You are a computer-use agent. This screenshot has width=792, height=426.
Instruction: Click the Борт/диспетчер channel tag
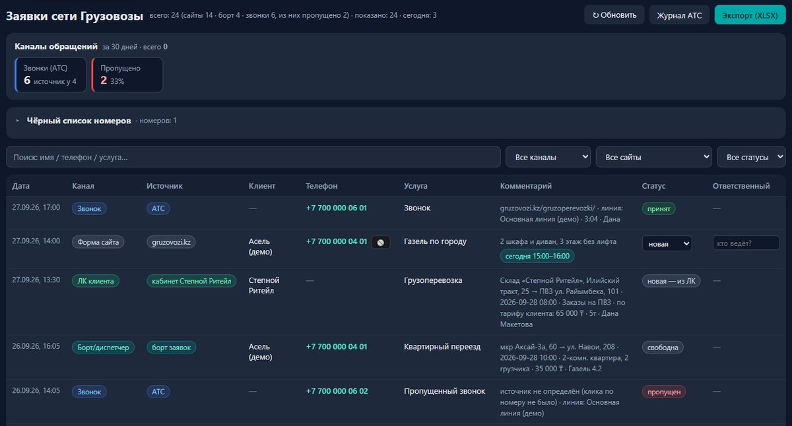click(x=104, y=348)
